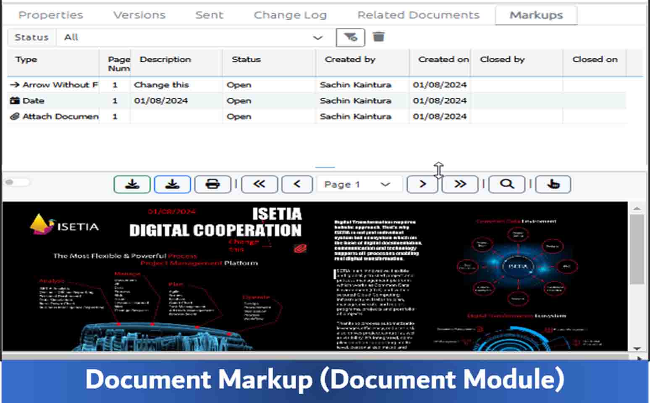Click the '01/08/2024' description in Date row
The width and height of the screenshot is (650, 403).
[x=161, y=101]
